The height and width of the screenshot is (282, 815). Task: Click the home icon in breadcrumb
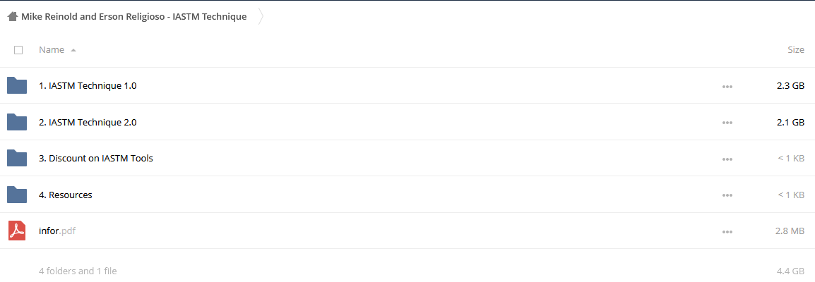(x=13, y=17)
